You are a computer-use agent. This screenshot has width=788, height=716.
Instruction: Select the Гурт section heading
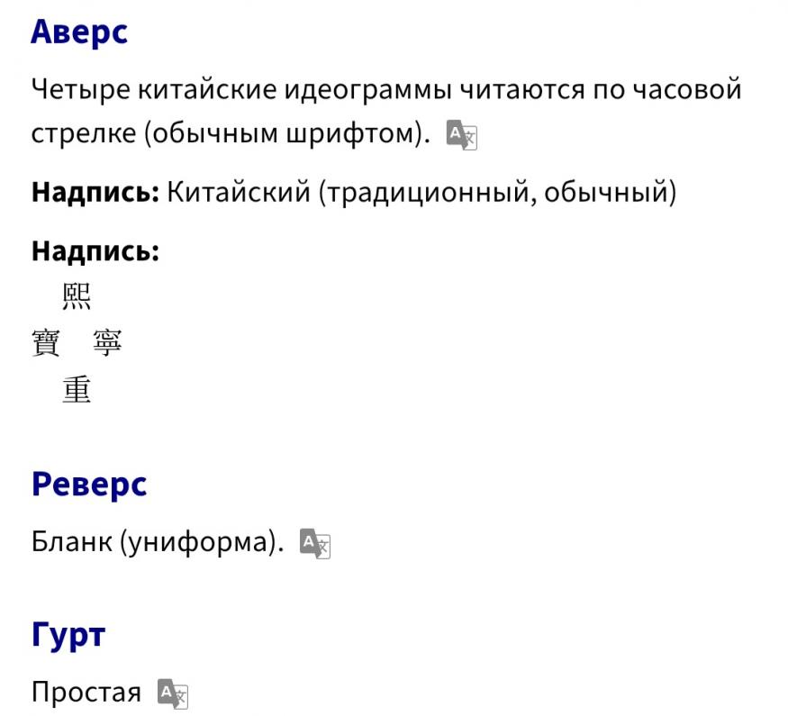point(68,635)
